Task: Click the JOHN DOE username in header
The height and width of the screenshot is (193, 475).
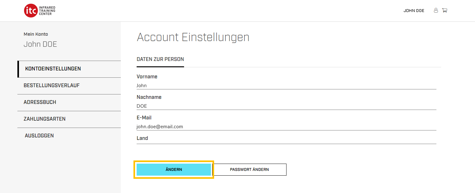Action: tap(414, 11)
